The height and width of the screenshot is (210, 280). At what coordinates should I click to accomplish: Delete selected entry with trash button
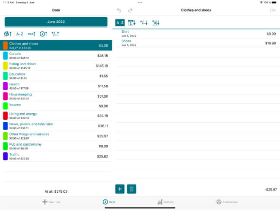[x=132, y=189]
